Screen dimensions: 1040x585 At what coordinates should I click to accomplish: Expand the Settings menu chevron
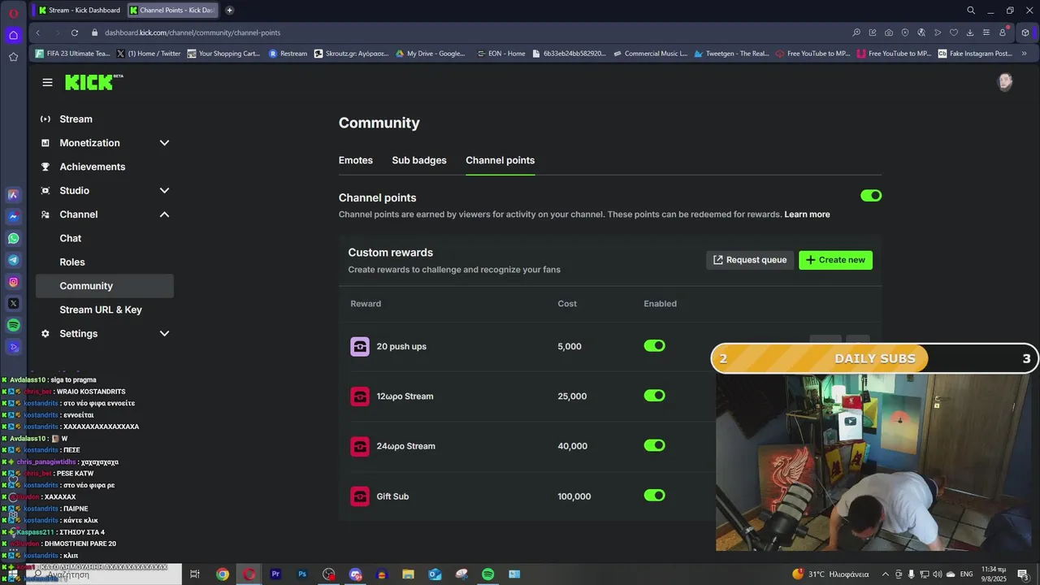(x=164, y=334)
